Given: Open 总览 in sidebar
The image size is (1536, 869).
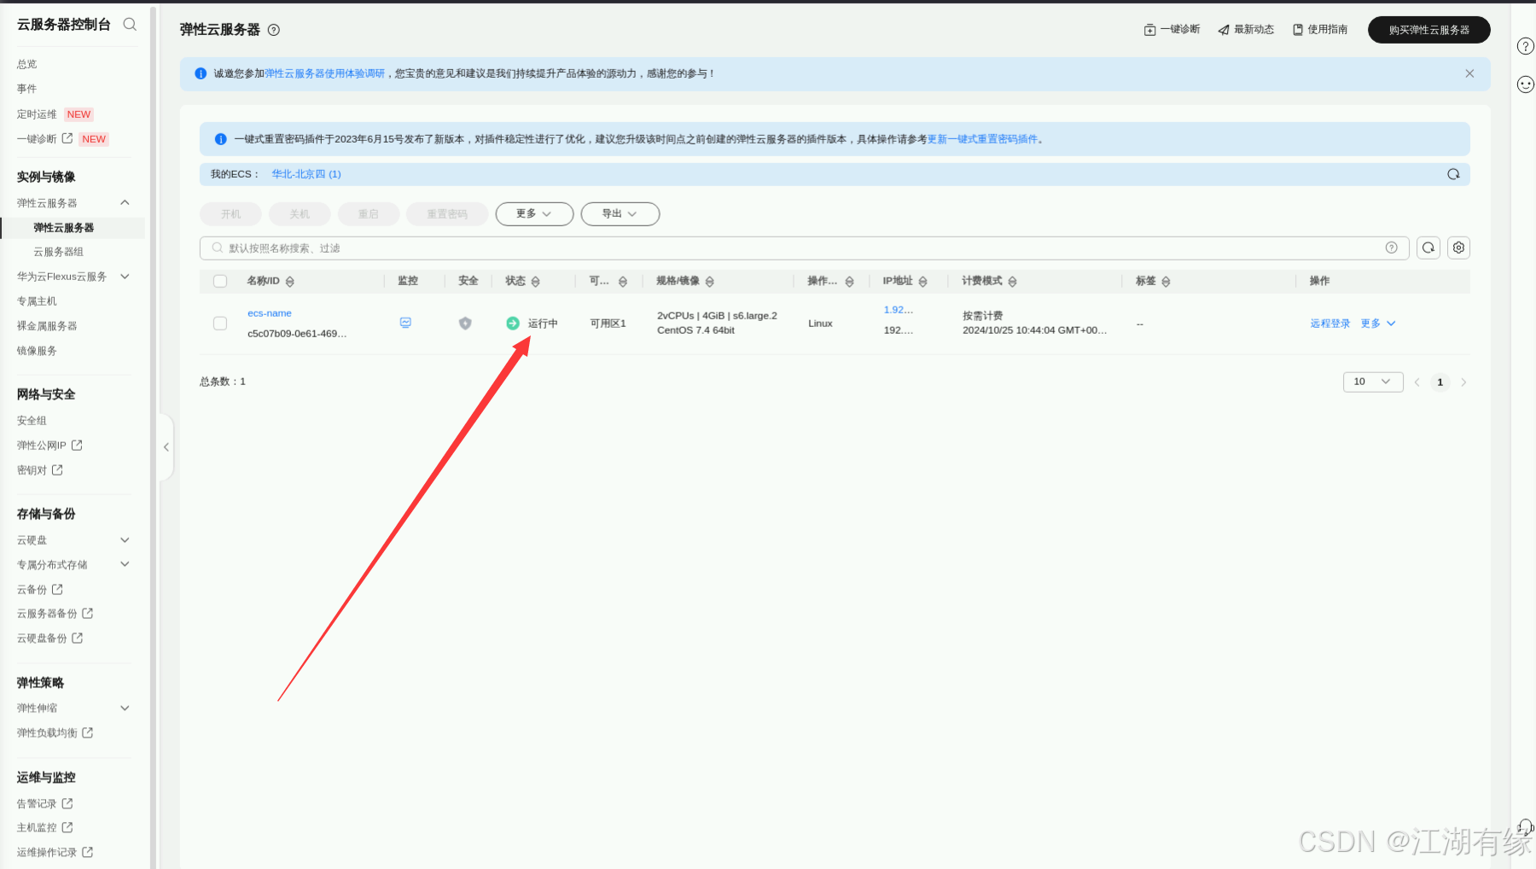Looking at the screenshot, I should [27, 64].
